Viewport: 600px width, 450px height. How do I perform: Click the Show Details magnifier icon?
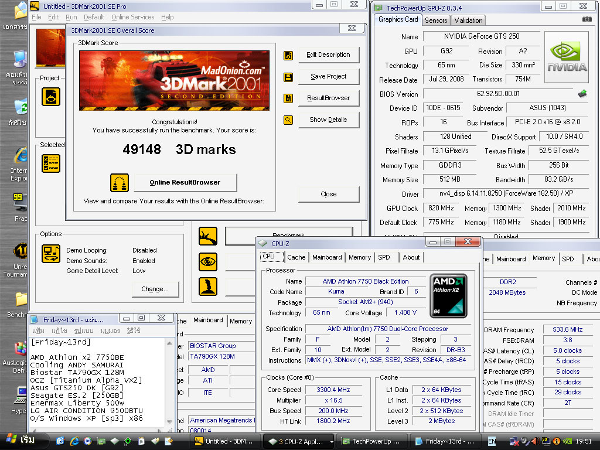coord(288,120)
